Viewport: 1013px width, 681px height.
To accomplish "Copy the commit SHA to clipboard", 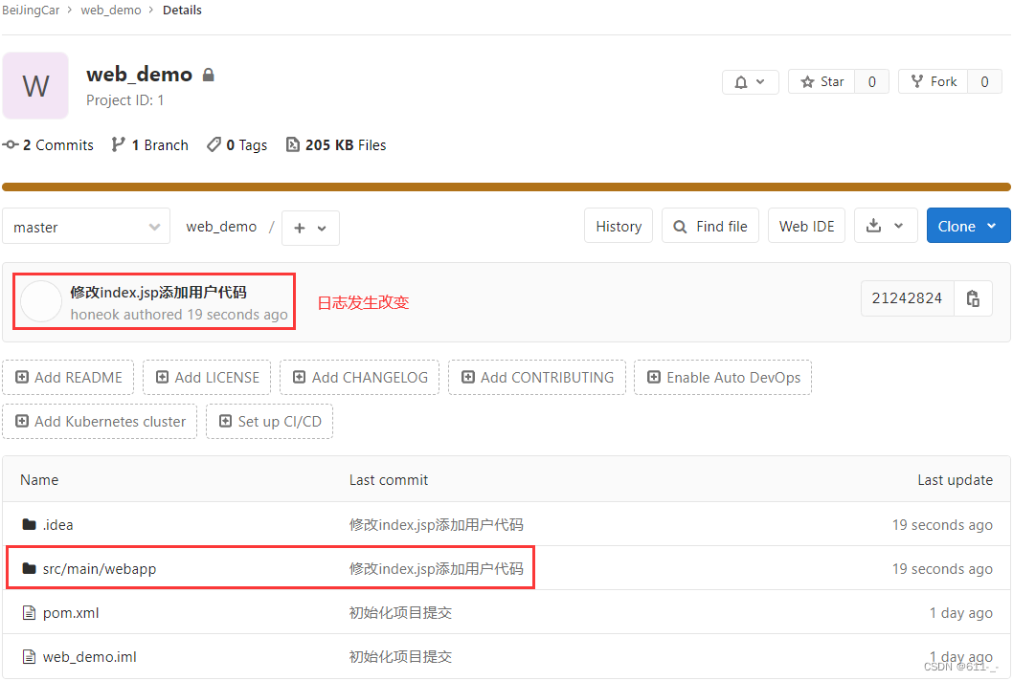I will (973, 298).
